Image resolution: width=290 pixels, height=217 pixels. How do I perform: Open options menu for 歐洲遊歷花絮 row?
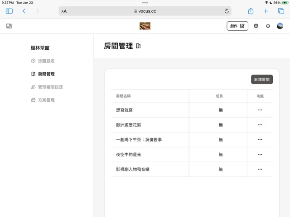coord(260,125)
